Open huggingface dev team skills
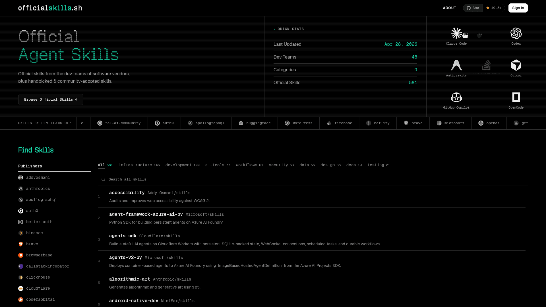 pos(255,123)
